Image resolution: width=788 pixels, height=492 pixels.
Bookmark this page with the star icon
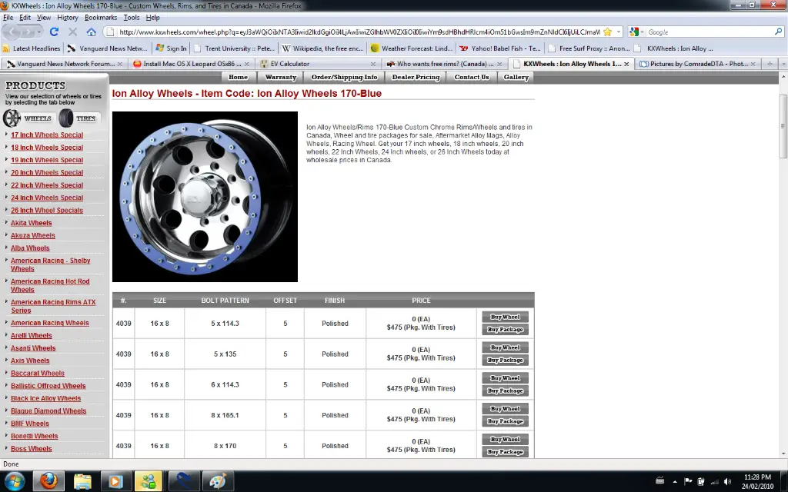tap(608, 32)
